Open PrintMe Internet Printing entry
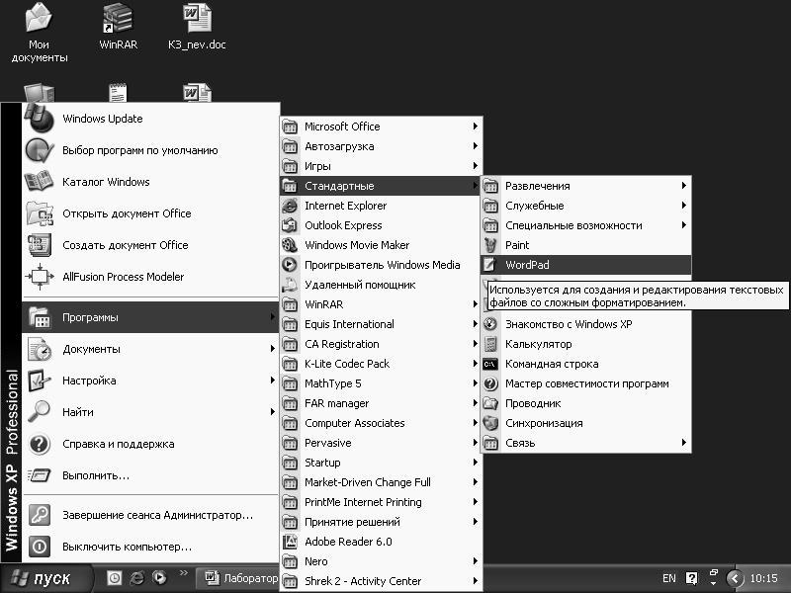The image size is (791, 593). click(x=380, y=502)
